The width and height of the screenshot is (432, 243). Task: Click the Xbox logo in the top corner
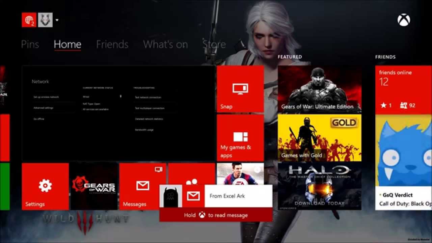(404, 20)
